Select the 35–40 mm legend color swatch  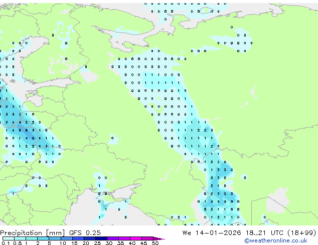(124, 238)
